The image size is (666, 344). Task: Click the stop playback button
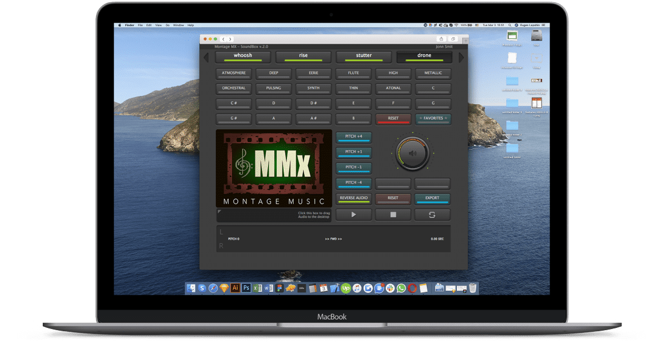[393, 215]
